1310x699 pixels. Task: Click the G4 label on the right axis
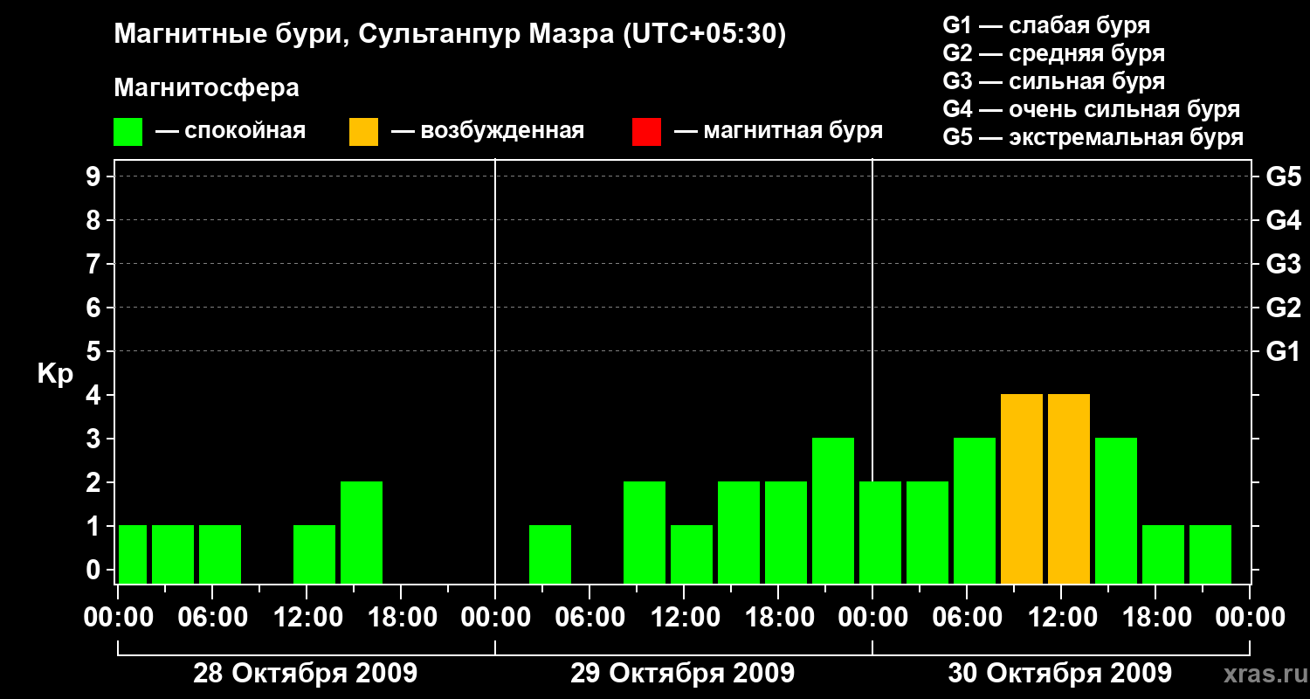coord(1283,220)
